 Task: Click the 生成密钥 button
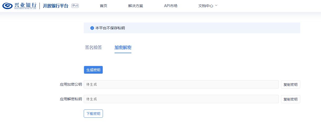click(x=93, y=70)
